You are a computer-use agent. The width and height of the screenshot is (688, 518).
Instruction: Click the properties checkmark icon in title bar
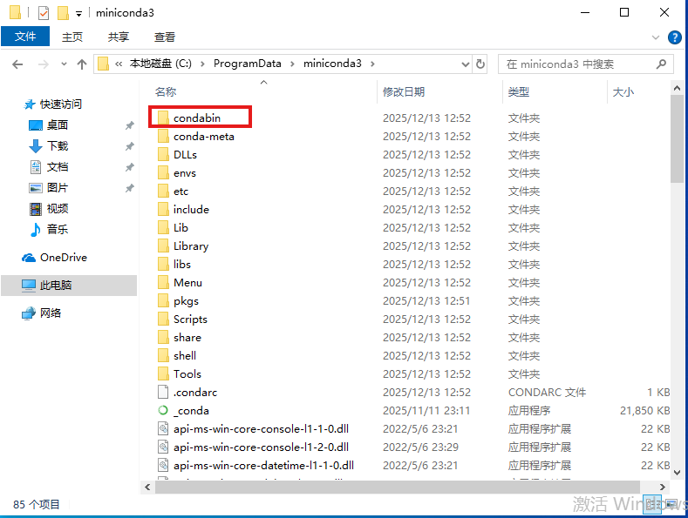43,13
